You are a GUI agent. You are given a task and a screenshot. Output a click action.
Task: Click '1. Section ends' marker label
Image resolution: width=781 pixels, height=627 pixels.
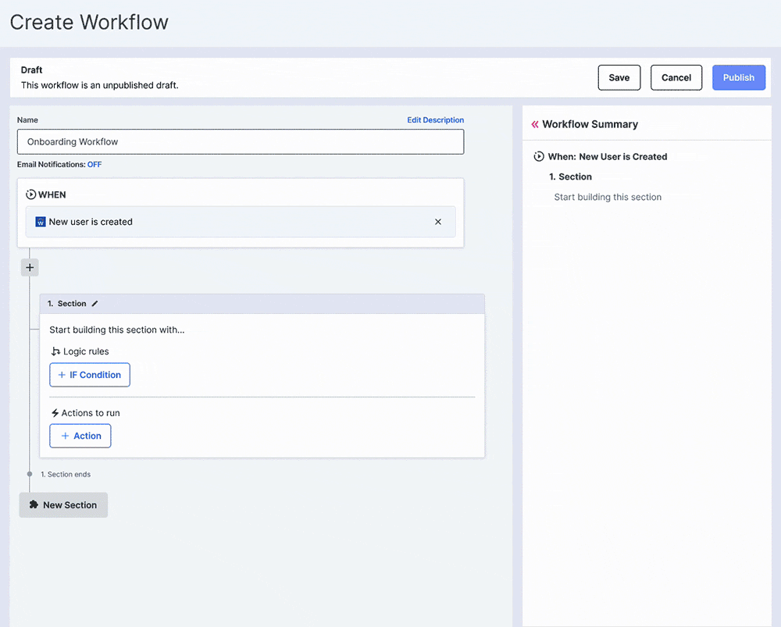tap(66, 475)
